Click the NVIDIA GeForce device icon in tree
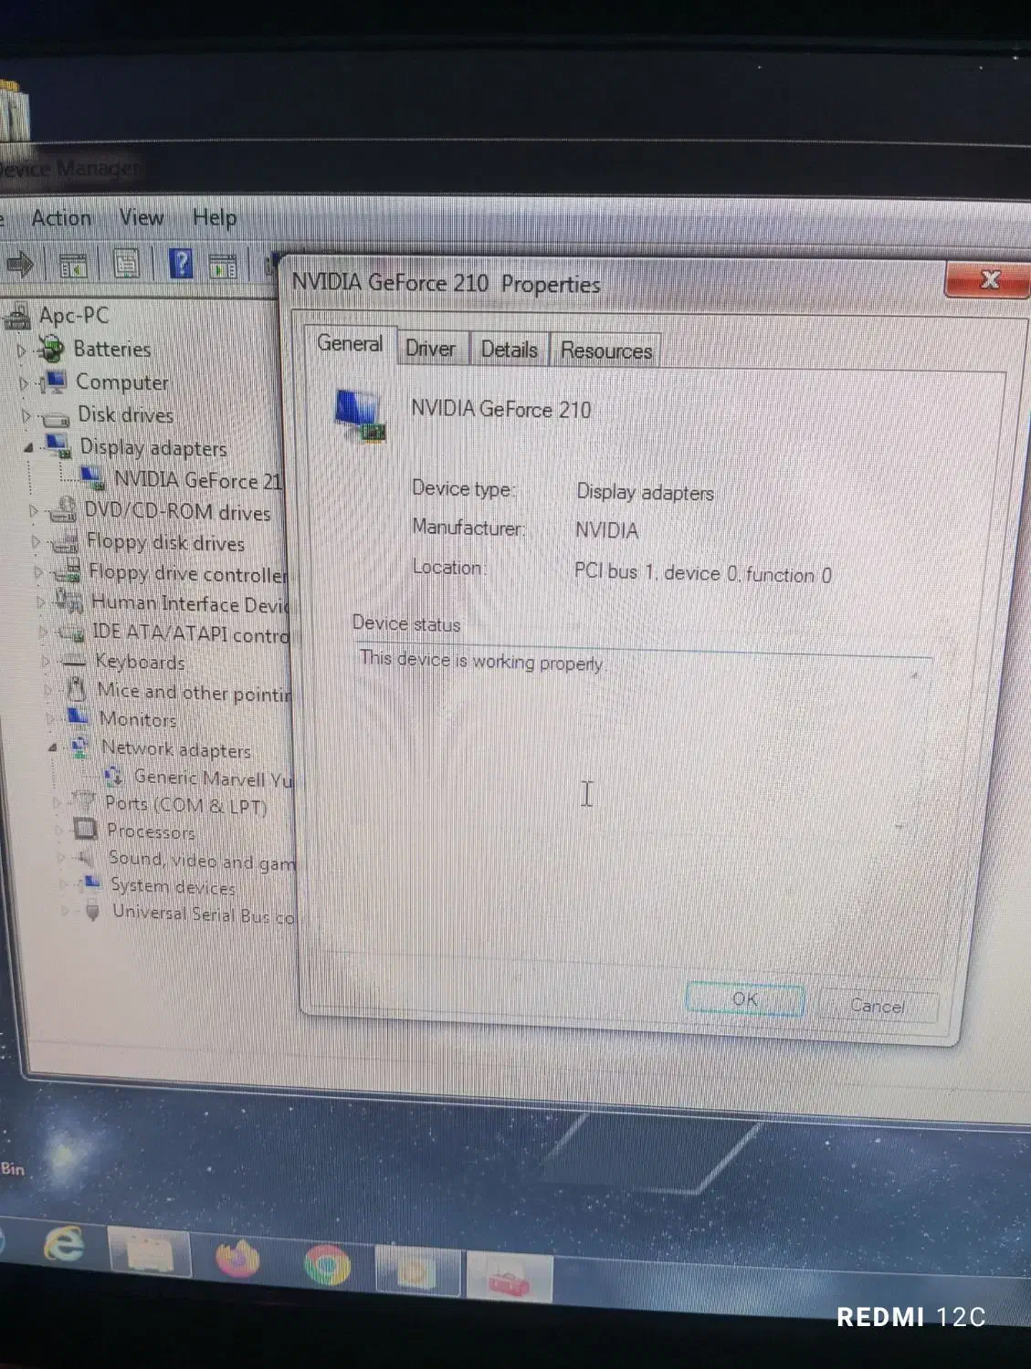The width and height of the screenshot is (1031, 1369). point(93,478)
